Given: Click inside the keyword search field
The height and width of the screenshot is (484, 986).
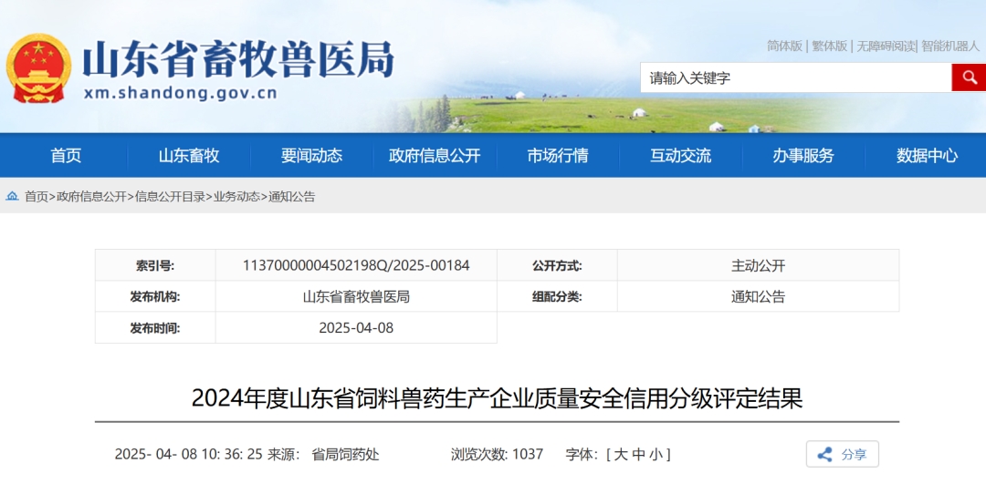Looking at the screenshot, I should [794, 77].
